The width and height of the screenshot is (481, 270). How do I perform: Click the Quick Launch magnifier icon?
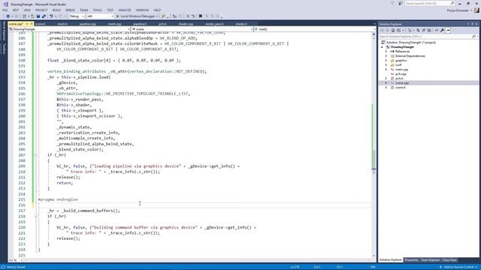(452, 3)
